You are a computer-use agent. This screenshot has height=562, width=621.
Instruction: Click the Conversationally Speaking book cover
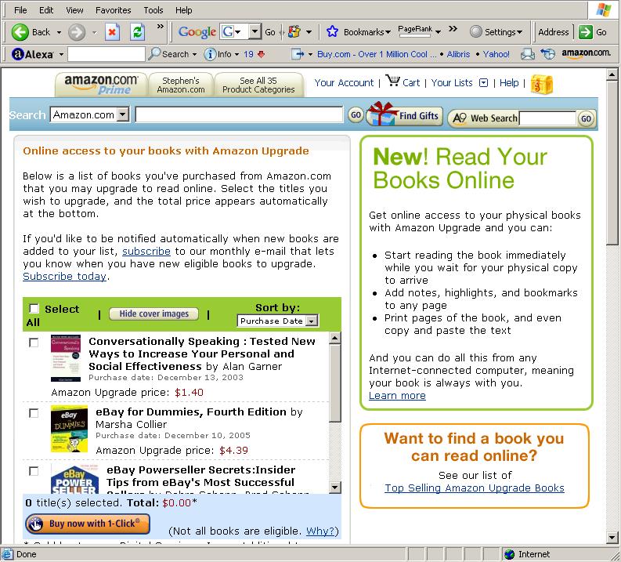pyautogui.click(x=66, y=358)
